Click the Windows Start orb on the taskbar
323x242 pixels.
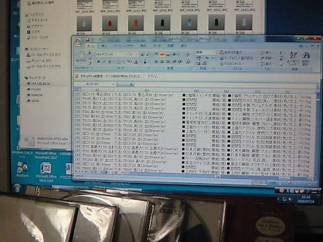click(17, 188)
